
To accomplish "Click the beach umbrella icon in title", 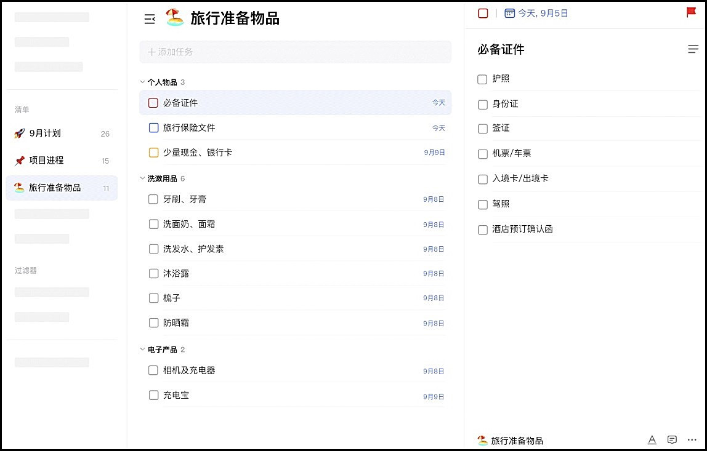I will point(175,18).
